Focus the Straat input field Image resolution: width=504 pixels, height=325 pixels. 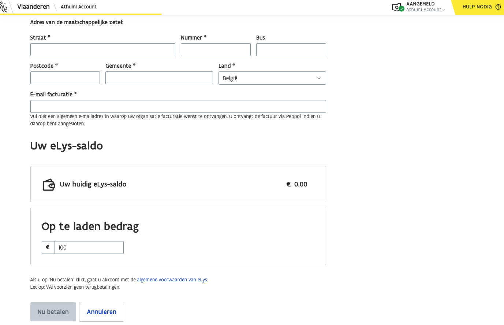coord(102,50)
